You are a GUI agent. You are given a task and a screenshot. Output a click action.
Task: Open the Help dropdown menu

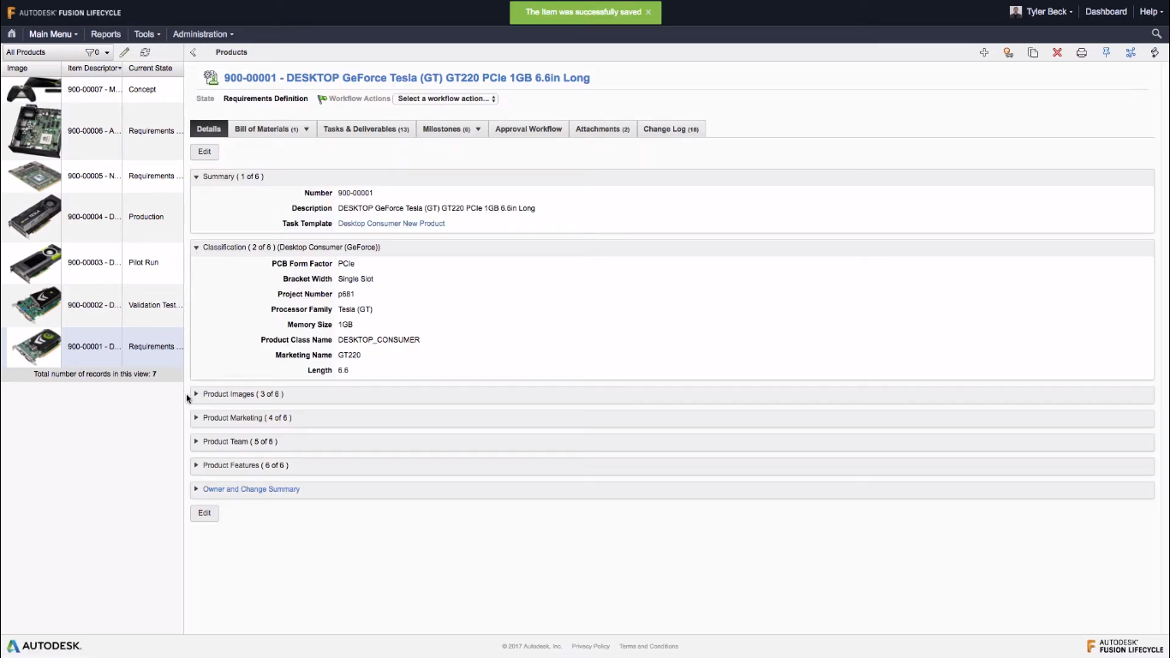point(1151,12)
